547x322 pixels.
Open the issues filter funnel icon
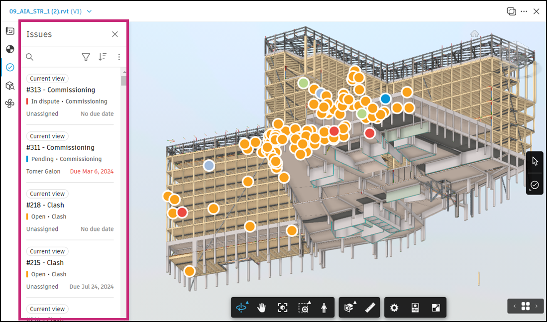86,57
